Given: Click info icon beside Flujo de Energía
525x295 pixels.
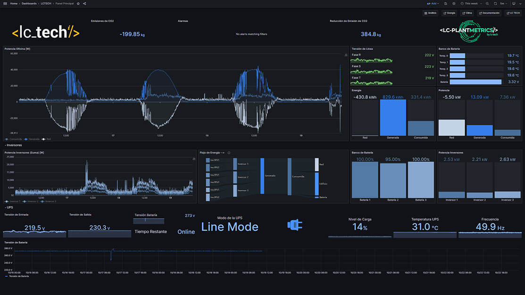Looking at the screenshot, I should 229,153.
